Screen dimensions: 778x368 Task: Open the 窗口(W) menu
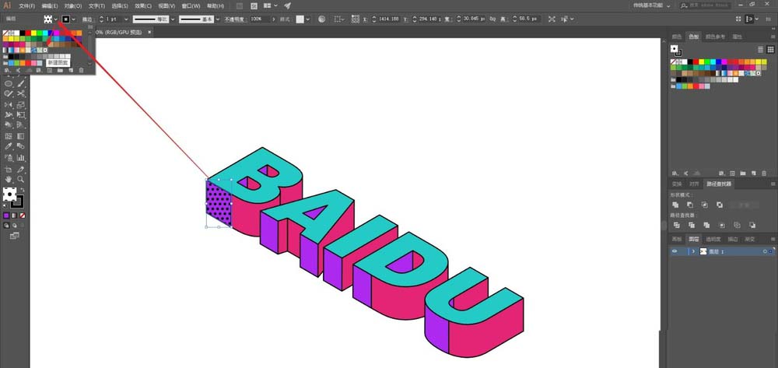[x=191, y=6]
